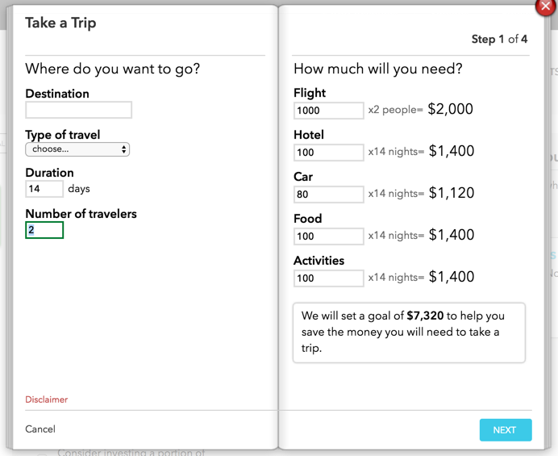Image resolution: width=558 pixels, height=456 pixels.
Task: Click the savings goal summary box
Action: [409, 333]
